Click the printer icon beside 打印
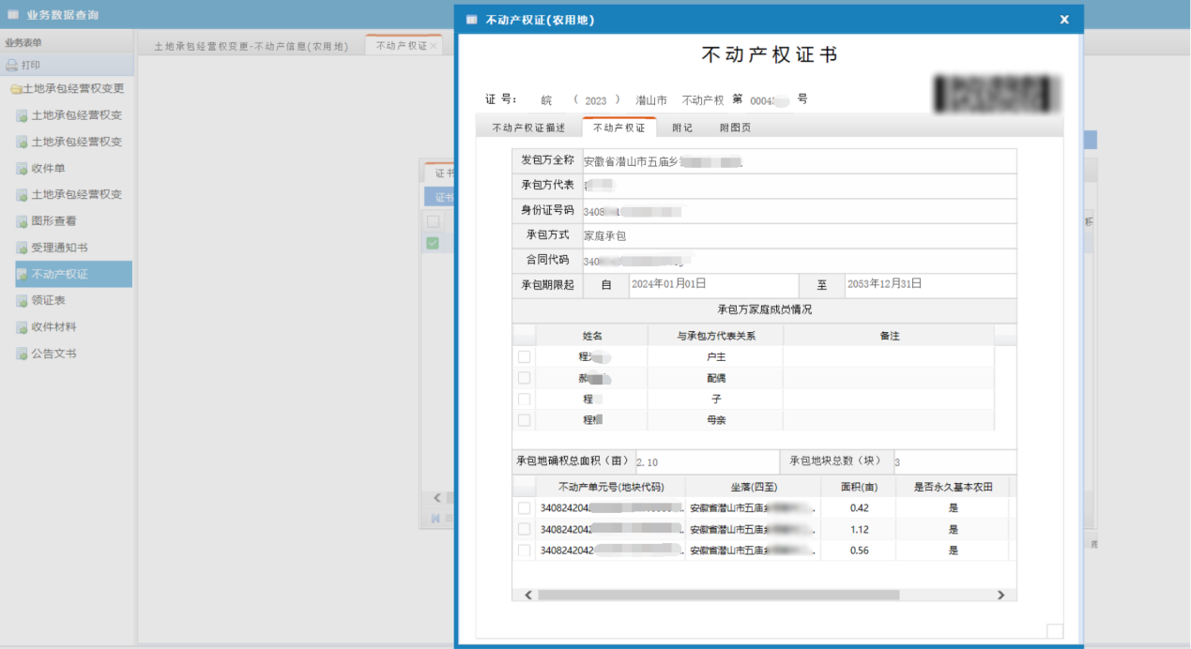This screenshot has width=1191, height=649. pos(12,66)
